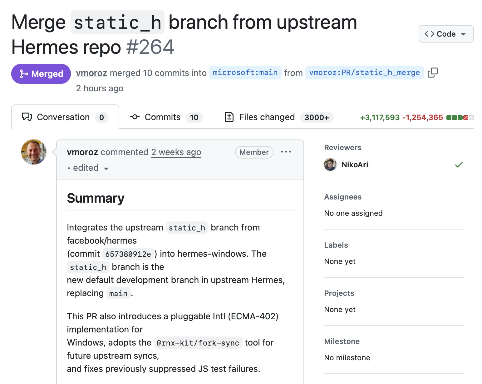Click the -1,254,365 deletions count
Image resolution: width=482 pixels, height=384 pixels.
pos(423,118)
